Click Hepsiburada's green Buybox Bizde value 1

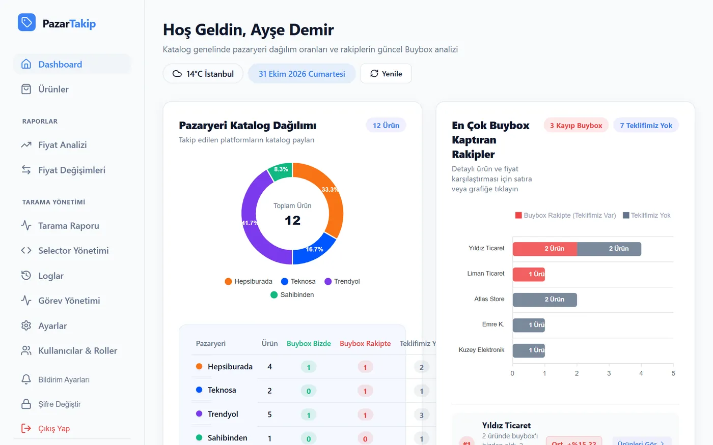pyautogui.click(x=309, y=367)
